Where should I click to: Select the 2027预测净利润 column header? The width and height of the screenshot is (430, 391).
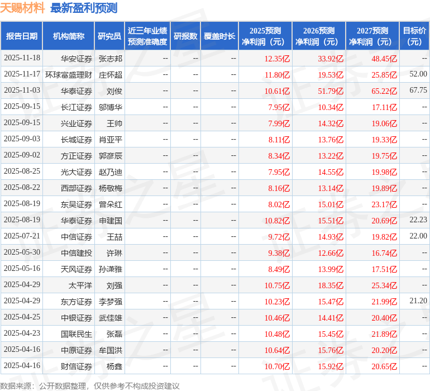[372, 36]
